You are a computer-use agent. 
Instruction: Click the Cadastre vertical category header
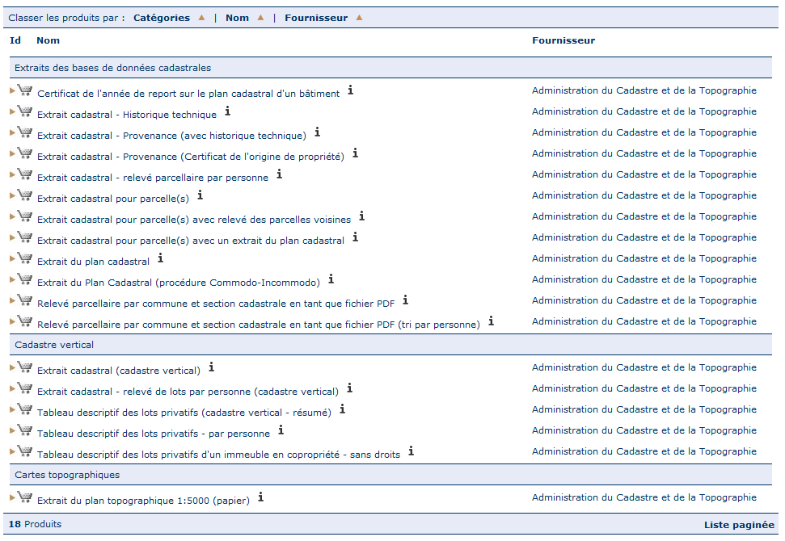(x=54, y=345)
